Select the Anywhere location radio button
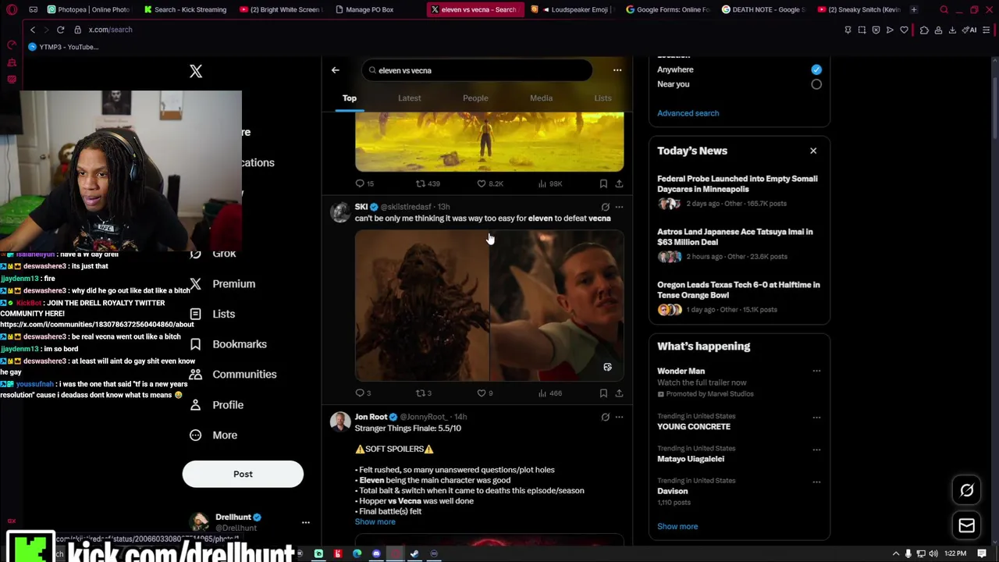 816,69
